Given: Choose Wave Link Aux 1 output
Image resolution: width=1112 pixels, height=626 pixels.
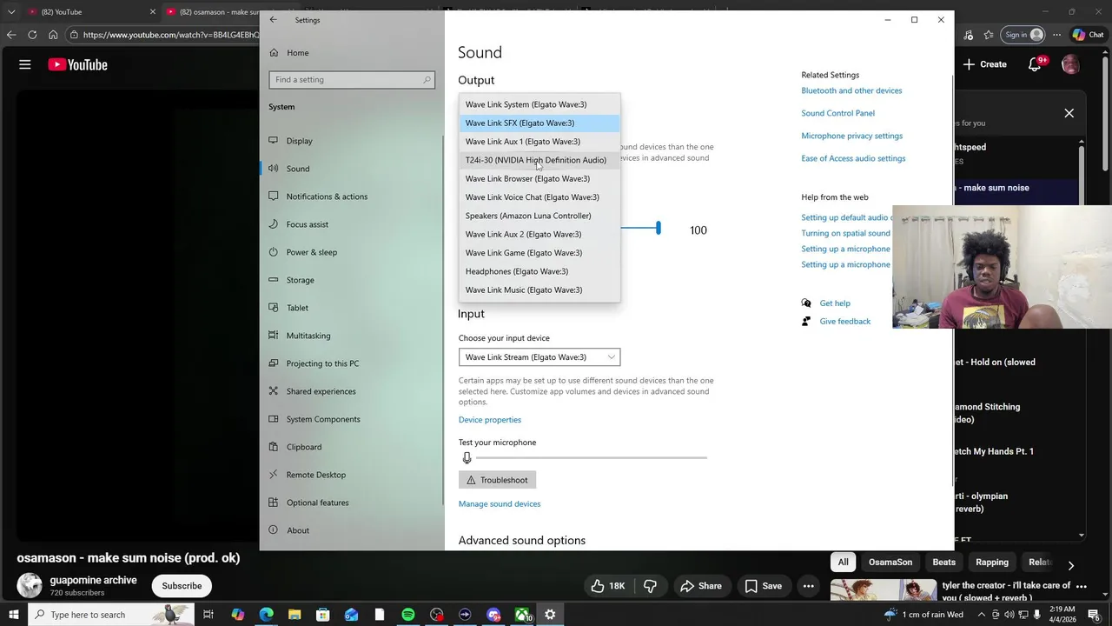Looking at the screenshot, I should point(539,142).
